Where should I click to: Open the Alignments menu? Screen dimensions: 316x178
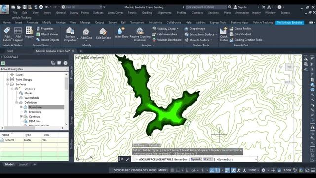point(164,13)
